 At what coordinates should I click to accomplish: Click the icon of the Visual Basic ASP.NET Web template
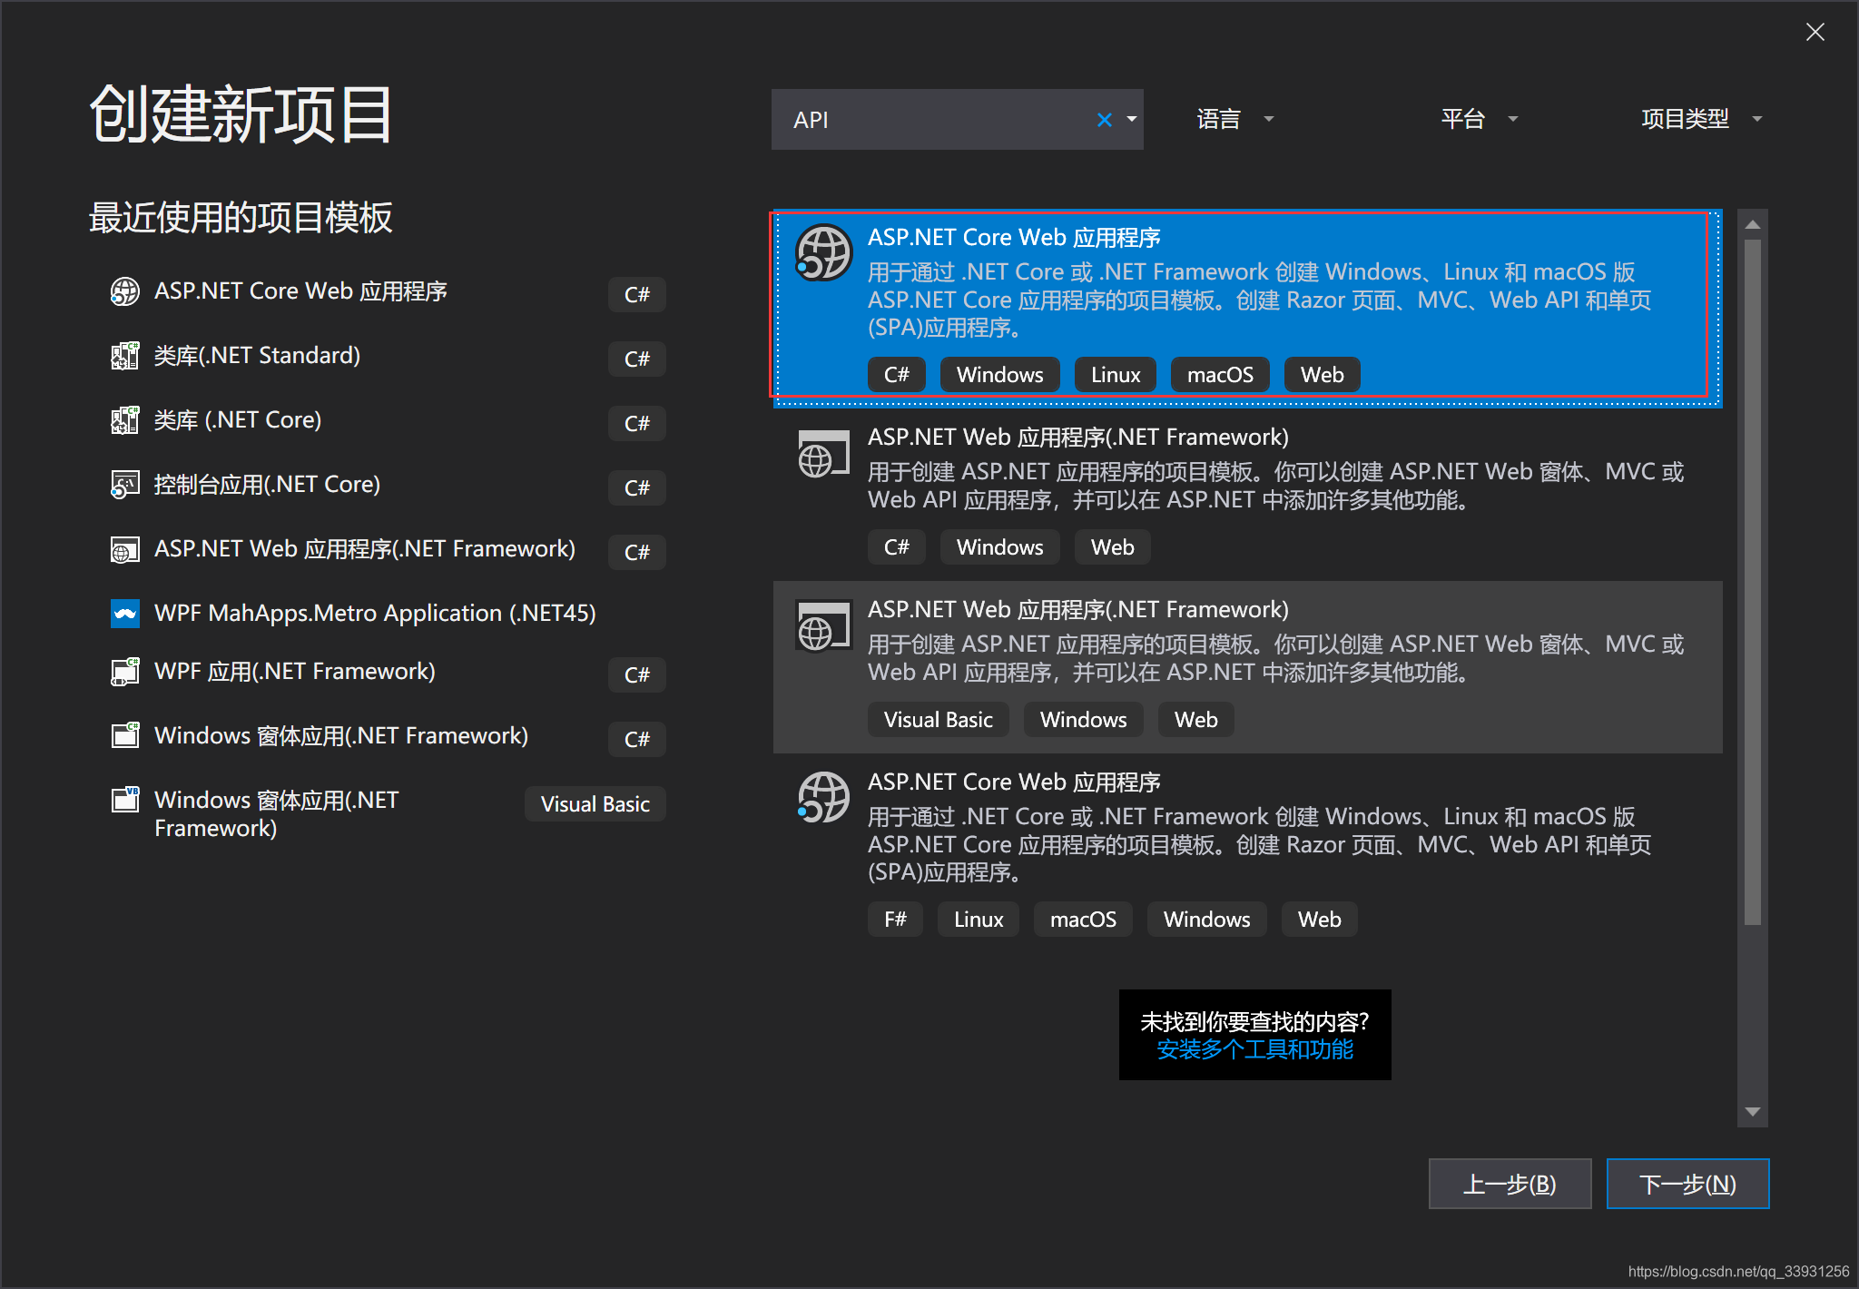pyautogui.click(x=823, y=625)
